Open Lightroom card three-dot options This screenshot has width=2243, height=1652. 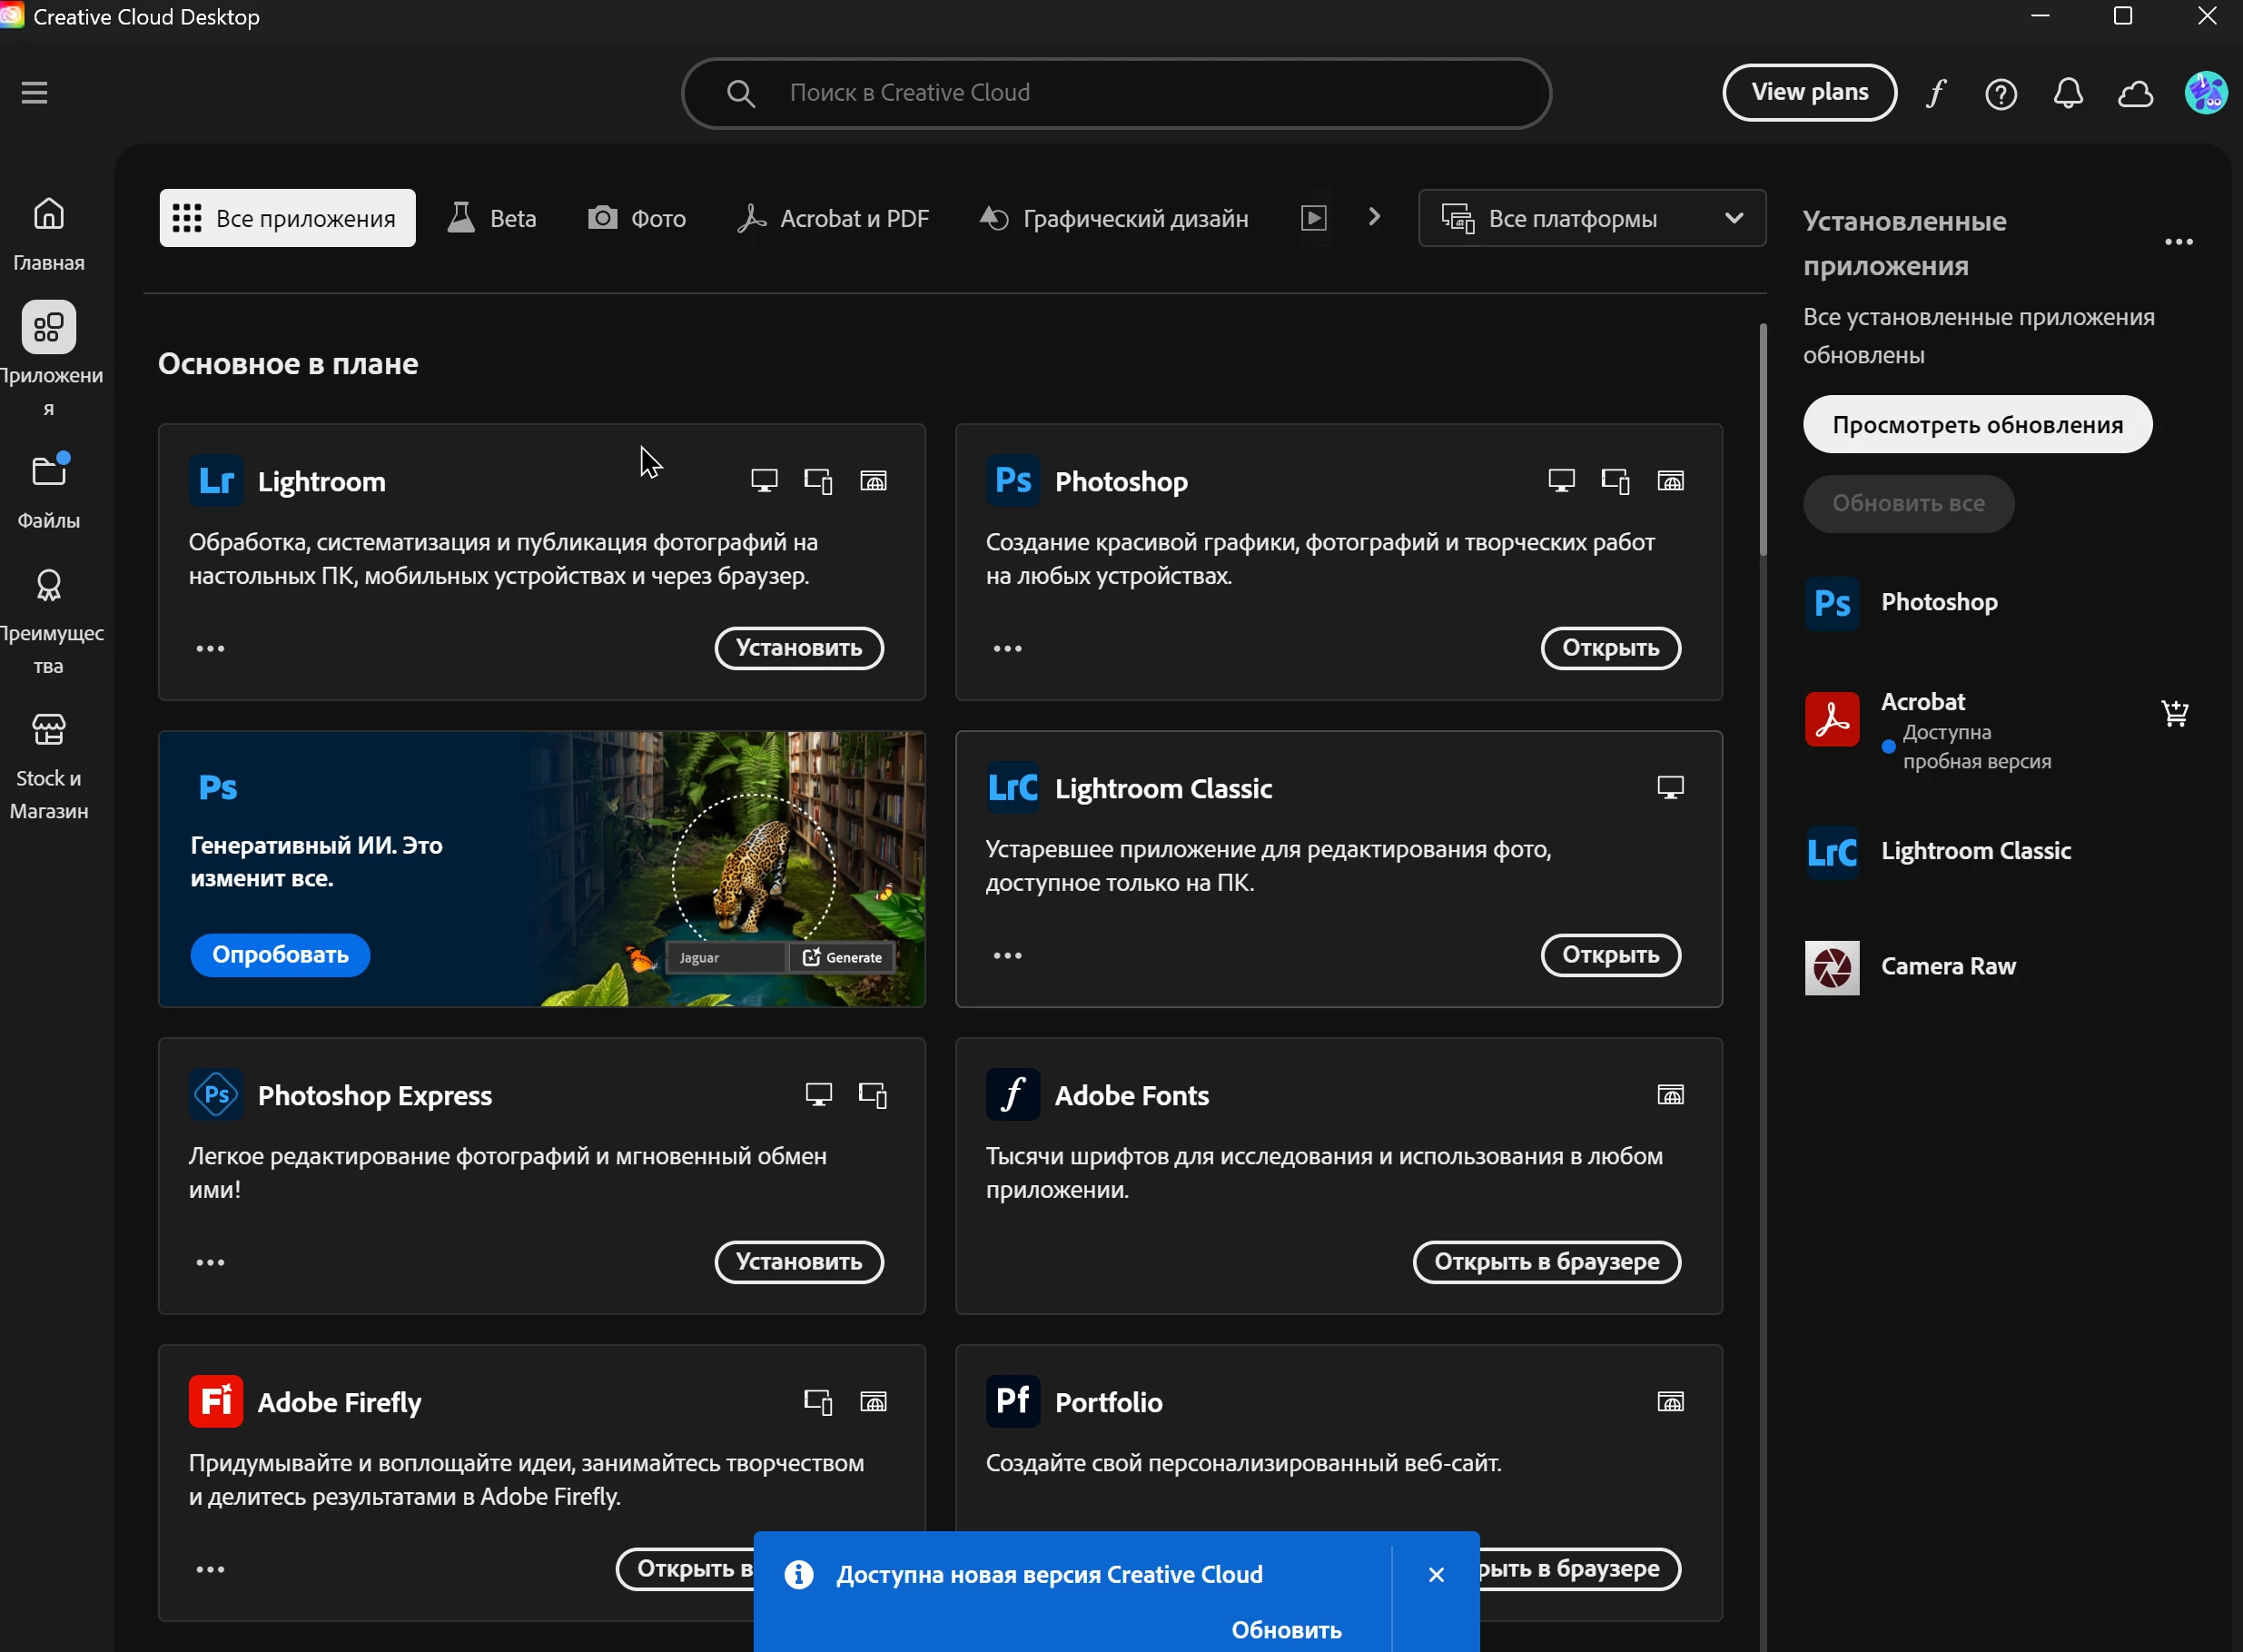coord(210,648)
